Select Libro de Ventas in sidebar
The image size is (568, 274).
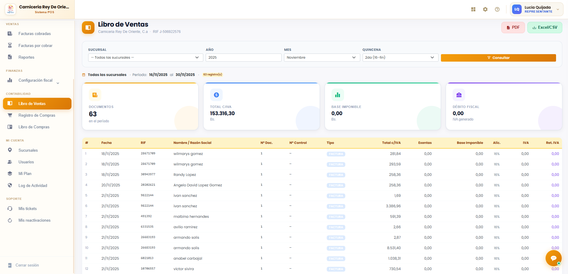tap(37, 103)
